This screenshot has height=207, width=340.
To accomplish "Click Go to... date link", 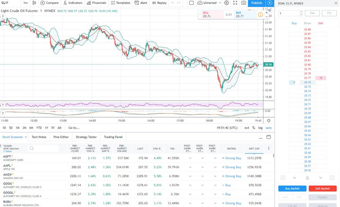I will 74,128.
